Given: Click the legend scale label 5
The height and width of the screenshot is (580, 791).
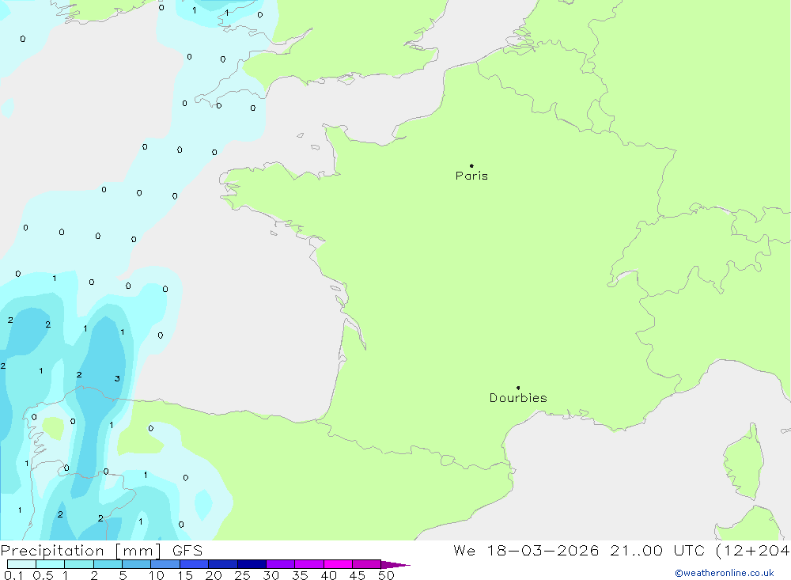Looking at the screenshot, I should coord(123,575).
